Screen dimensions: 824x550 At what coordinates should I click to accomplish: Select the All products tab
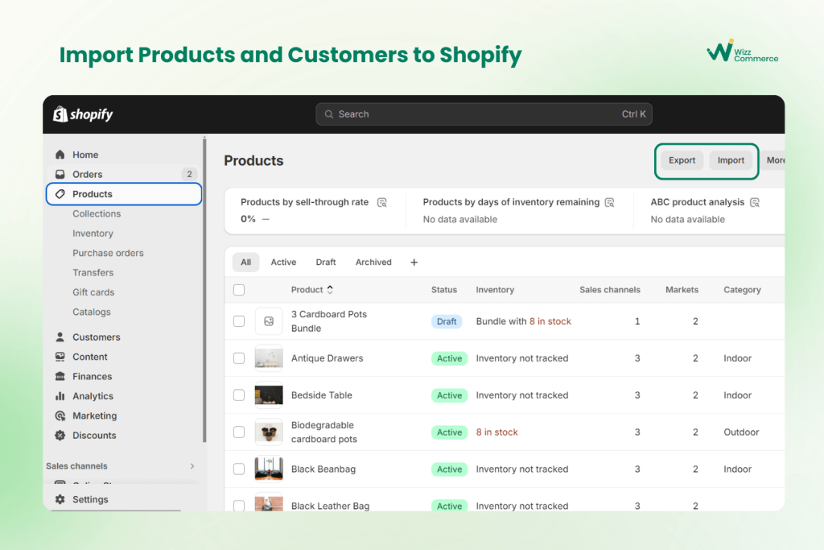(x=246, y=262)
